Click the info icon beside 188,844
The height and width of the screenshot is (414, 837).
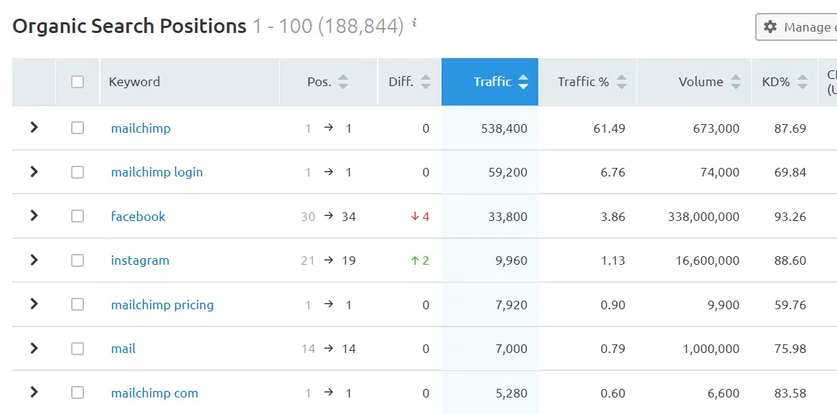tap(415, 23)
